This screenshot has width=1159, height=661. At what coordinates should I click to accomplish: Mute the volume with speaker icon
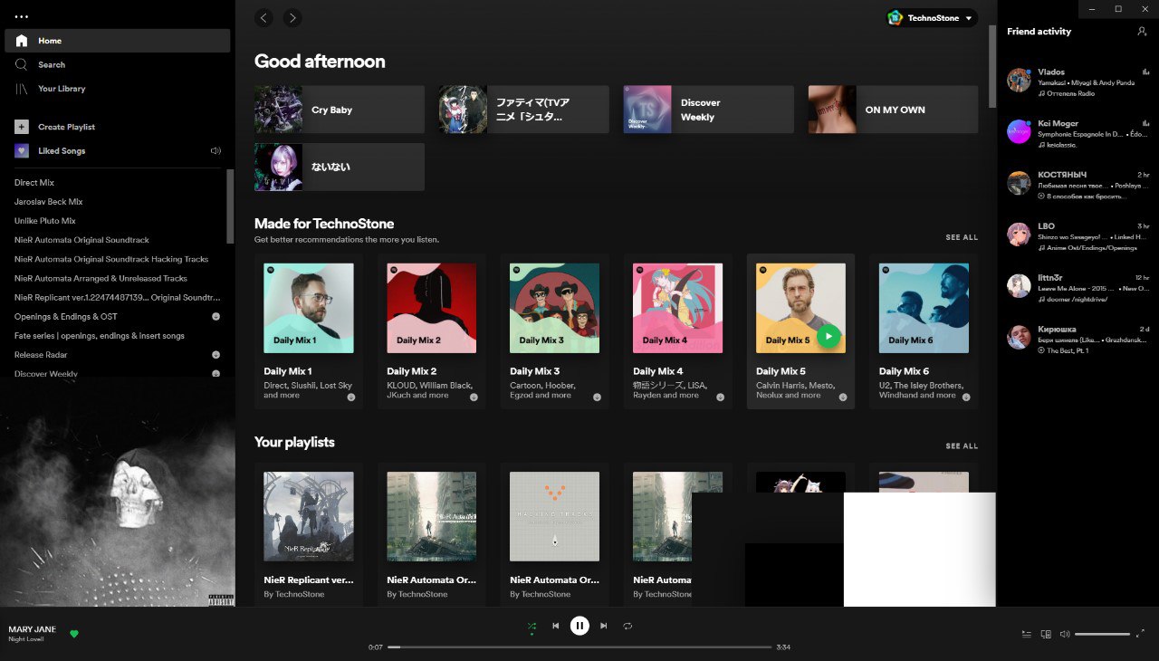(x=1065, y=634)
